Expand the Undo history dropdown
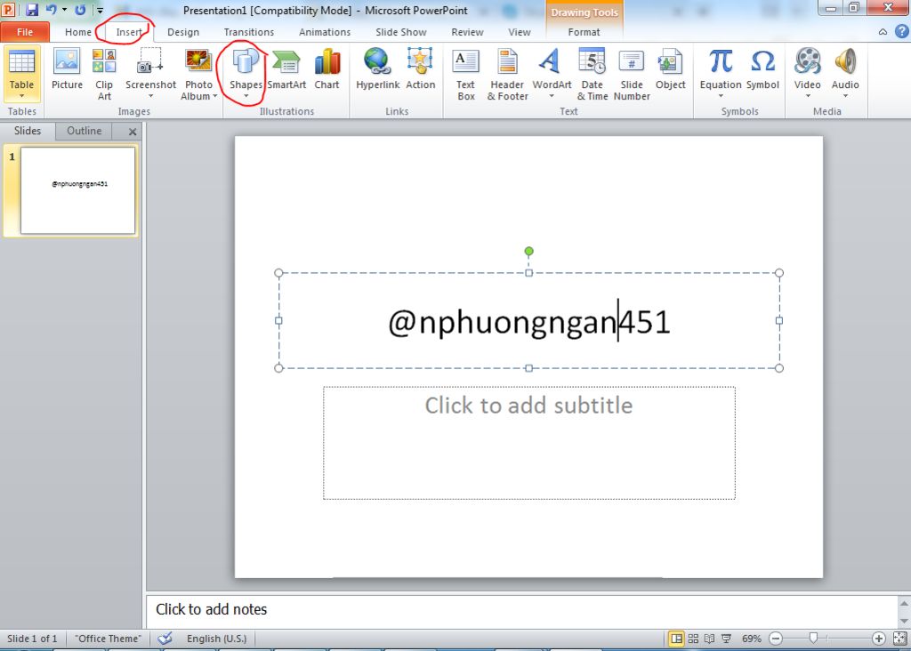Screen dimensions: 911x651 tap(64, 10)
